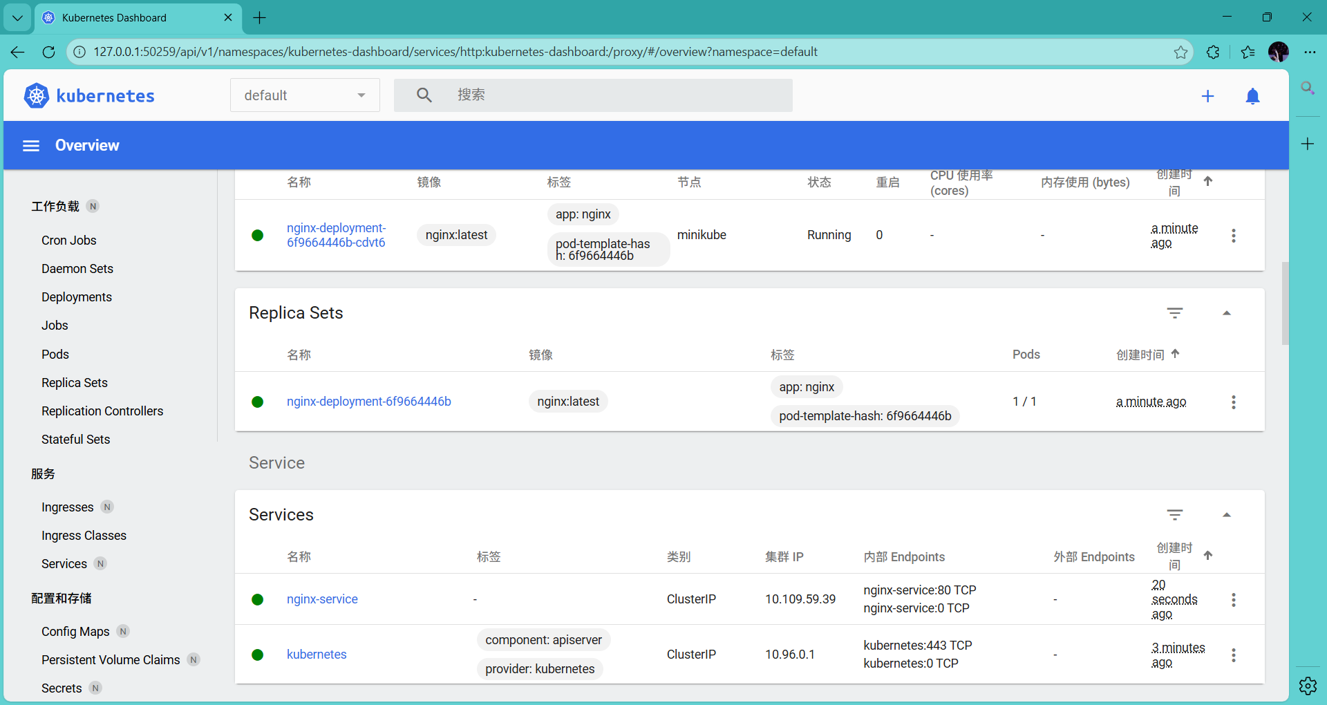Viewport: 1327px width, 705px height.
Task: Collapse the Services card
Action: [1227, 515]
